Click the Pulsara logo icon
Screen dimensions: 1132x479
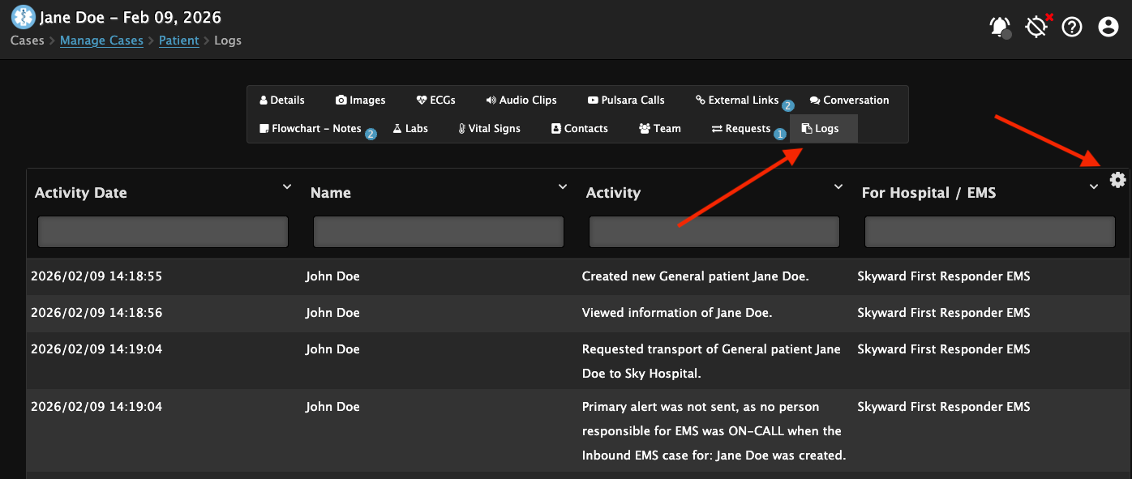pos(23,17)
